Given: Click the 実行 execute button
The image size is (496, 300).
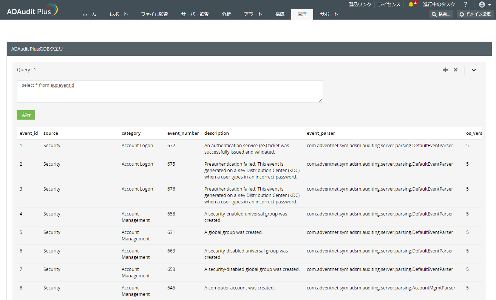Looking at the screenshot, I should pyautogui.click(x=26, y=115).
